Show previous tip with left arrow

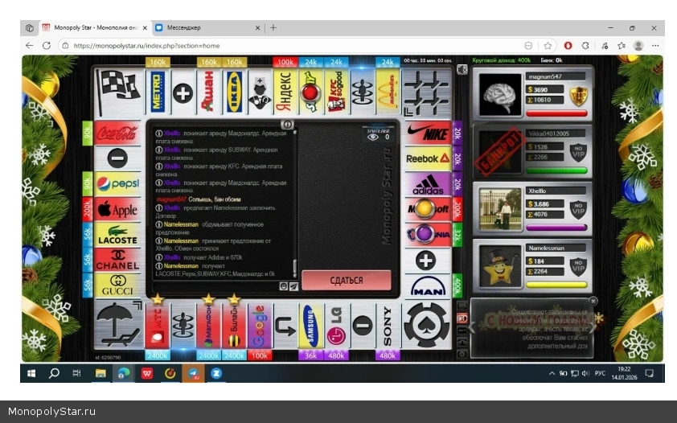point(473,327)
